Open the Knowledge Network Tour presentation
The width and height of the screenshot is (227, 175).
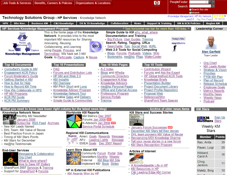click(x=70, y=94)
